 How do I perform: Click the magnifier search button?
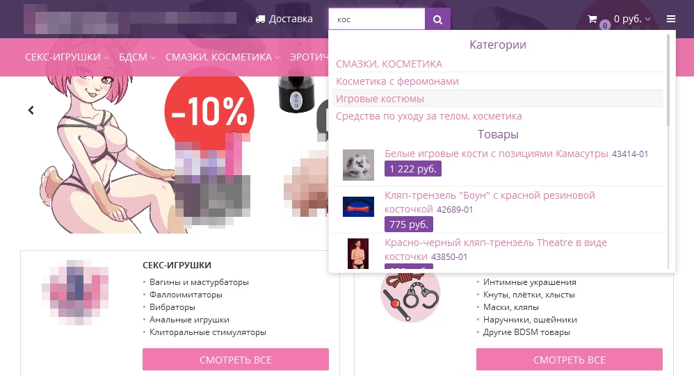[437, 19]
